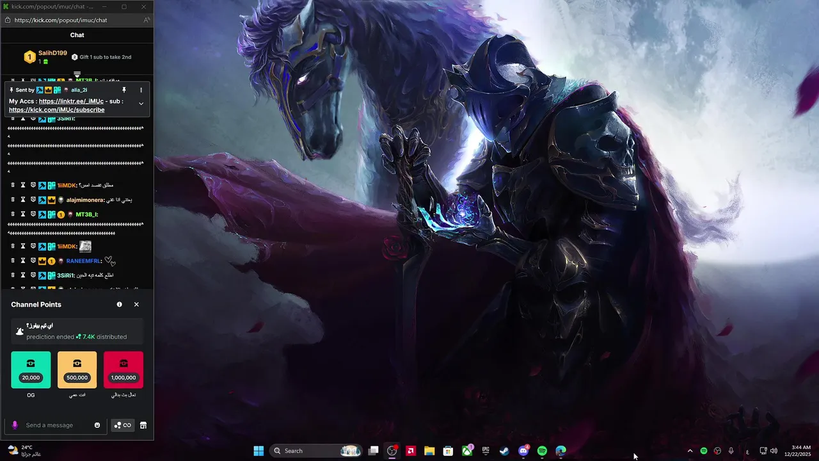Open the linktr.ee/_iMUc link
Screen dimensions: 819x461
coord(71,101)
